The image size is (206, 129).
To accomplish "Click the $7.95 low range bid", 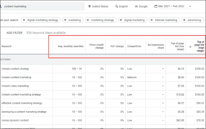I will point(181,86).
